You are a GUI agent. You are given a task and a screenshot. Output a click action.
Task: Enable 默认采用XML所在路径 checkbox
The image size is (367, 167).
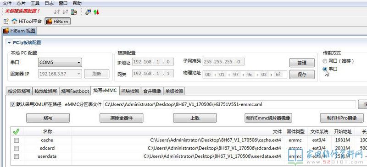coord(12,104)
